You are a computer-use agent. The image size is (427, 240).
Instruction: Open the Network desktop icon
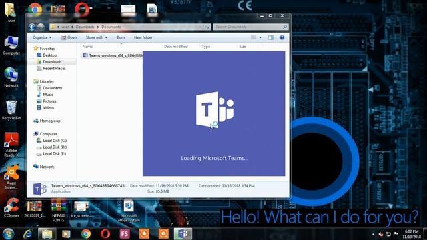tap(11, 77)
